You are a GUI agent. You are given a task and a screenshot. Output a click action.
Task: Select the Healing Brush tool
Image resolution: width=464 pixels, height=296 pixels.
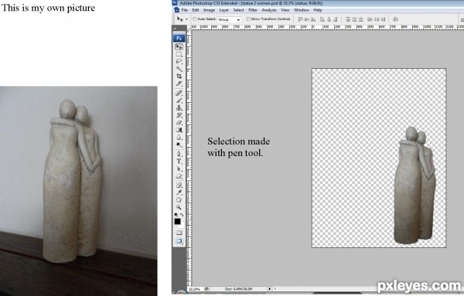[x=179, y=94]
